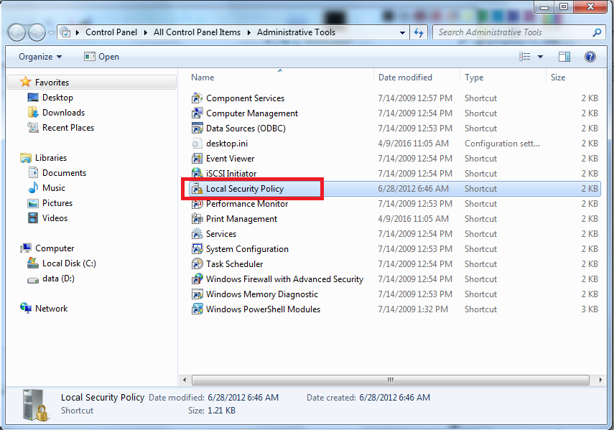This screenshot has height=430, width=614.
Task: Toggle the preview pane icon
Action: (x=564, y=57)
